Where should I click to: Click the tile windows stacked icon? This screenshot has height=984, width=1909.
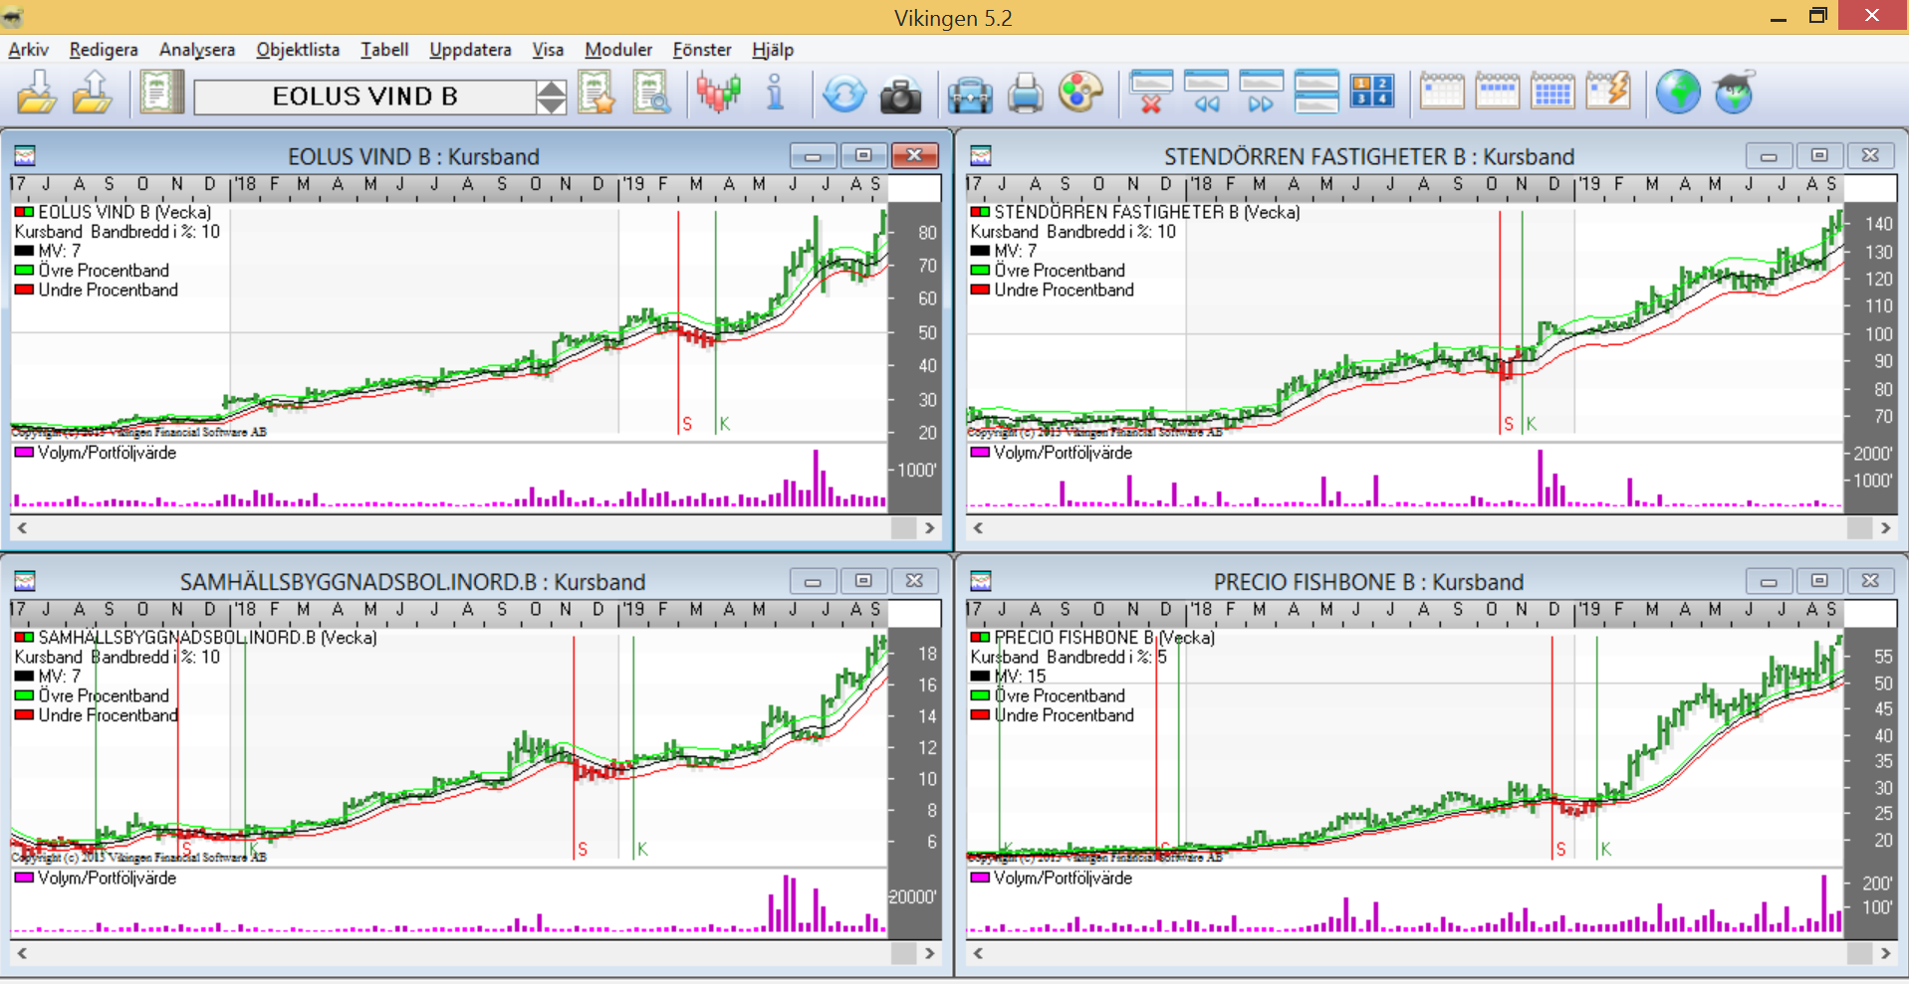(x=1315, y=93)
